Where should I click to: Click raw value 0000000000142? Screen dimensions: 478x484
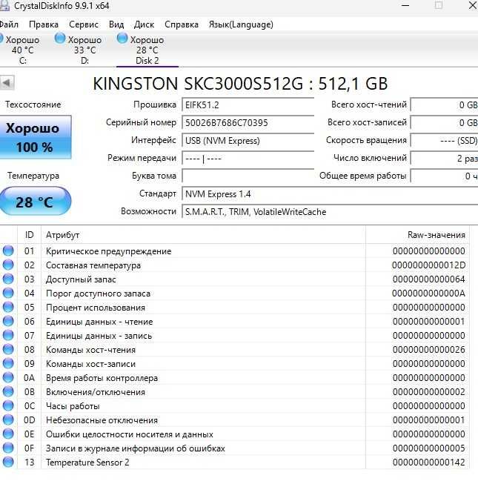point(428,463)
